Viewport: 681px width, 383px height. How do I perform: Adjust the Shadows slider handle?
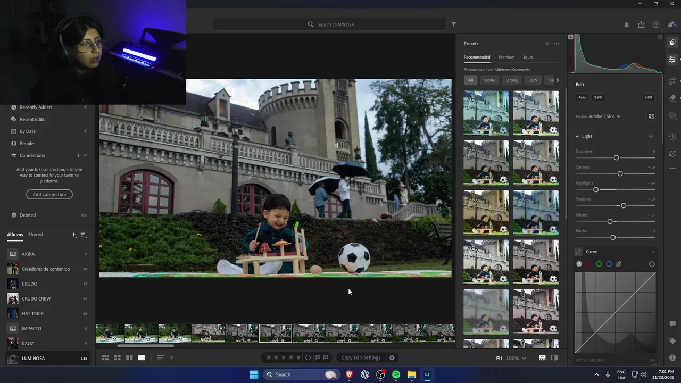[x=624, y=206]
